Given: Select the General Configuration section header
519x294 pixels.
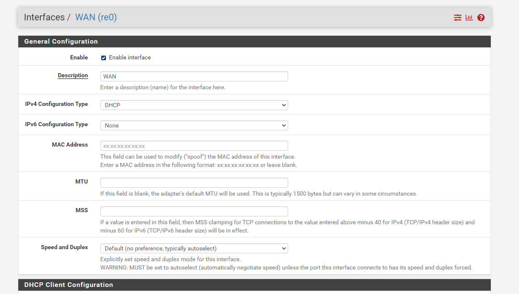Looking at the screenshot, I should 255,42.
